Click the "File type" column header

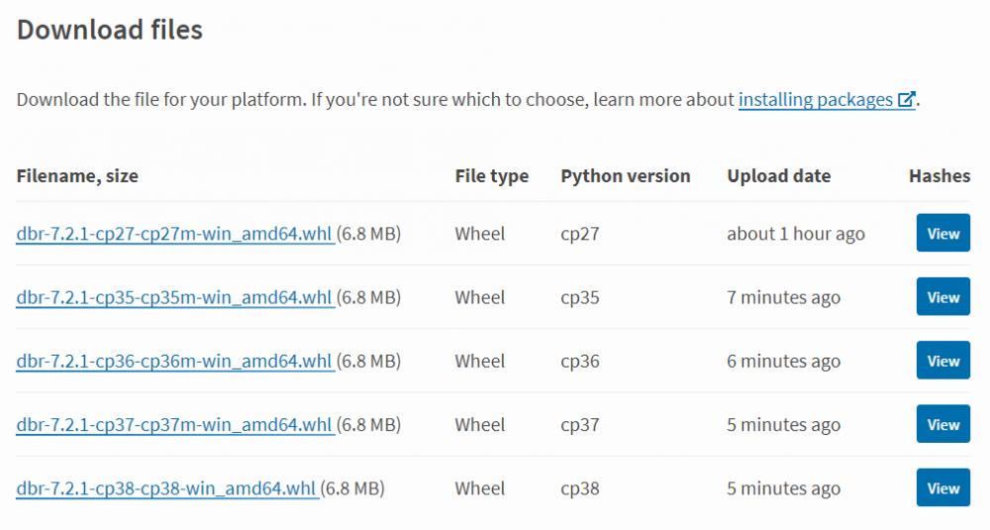point(492,176)
